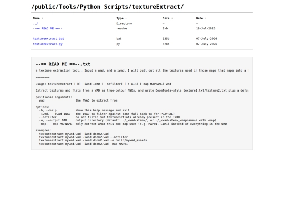
Task: Click the sort arrow beside Date
Action: coord(206,18)
